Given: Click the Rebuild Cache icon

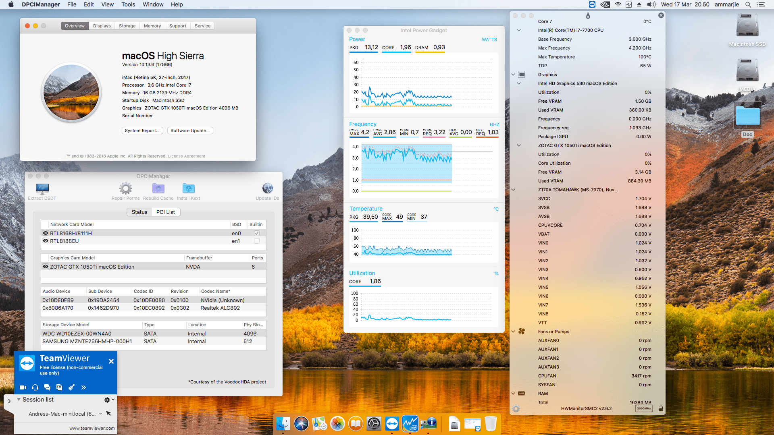Looking at the screenshot, I should pos(158,188).
